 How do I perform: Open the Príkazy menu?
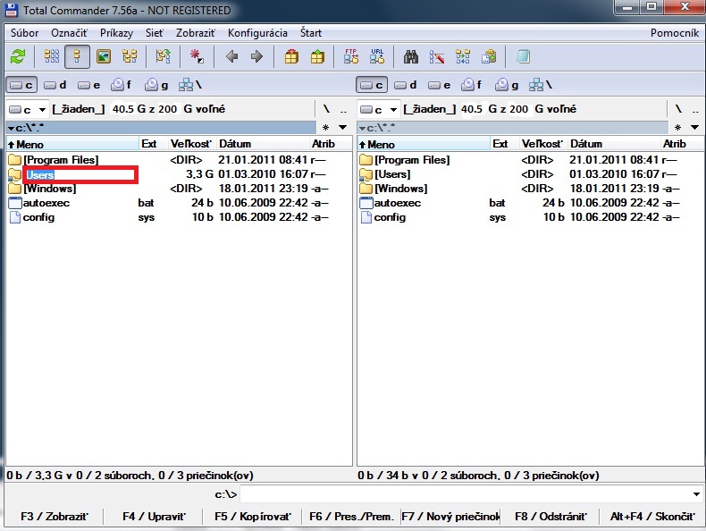tap(116, 33)
